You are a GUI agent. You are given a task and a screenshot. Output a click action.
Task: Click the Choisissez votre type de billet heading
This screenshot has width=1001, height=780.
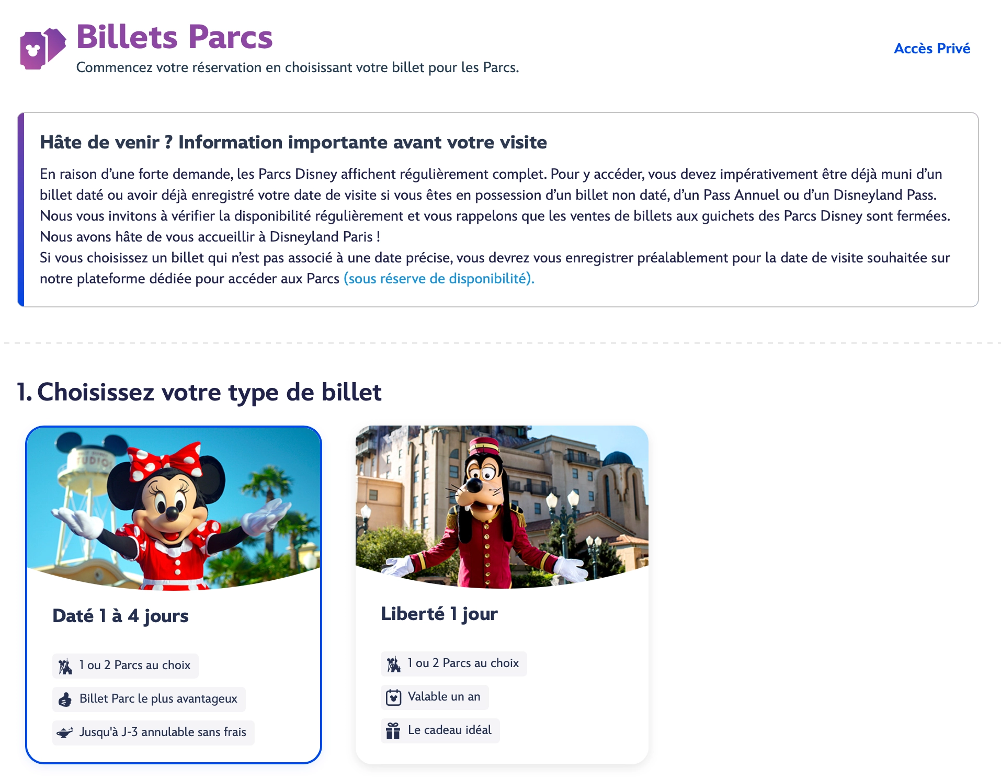point(199,392)
